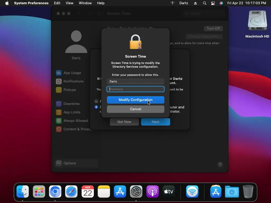Open App Limits in the sidebar

[68, 112]
